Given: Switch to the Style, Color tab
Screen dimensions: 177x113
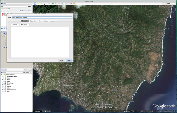Looking at the screenshot, I should [x=33, y=21].
